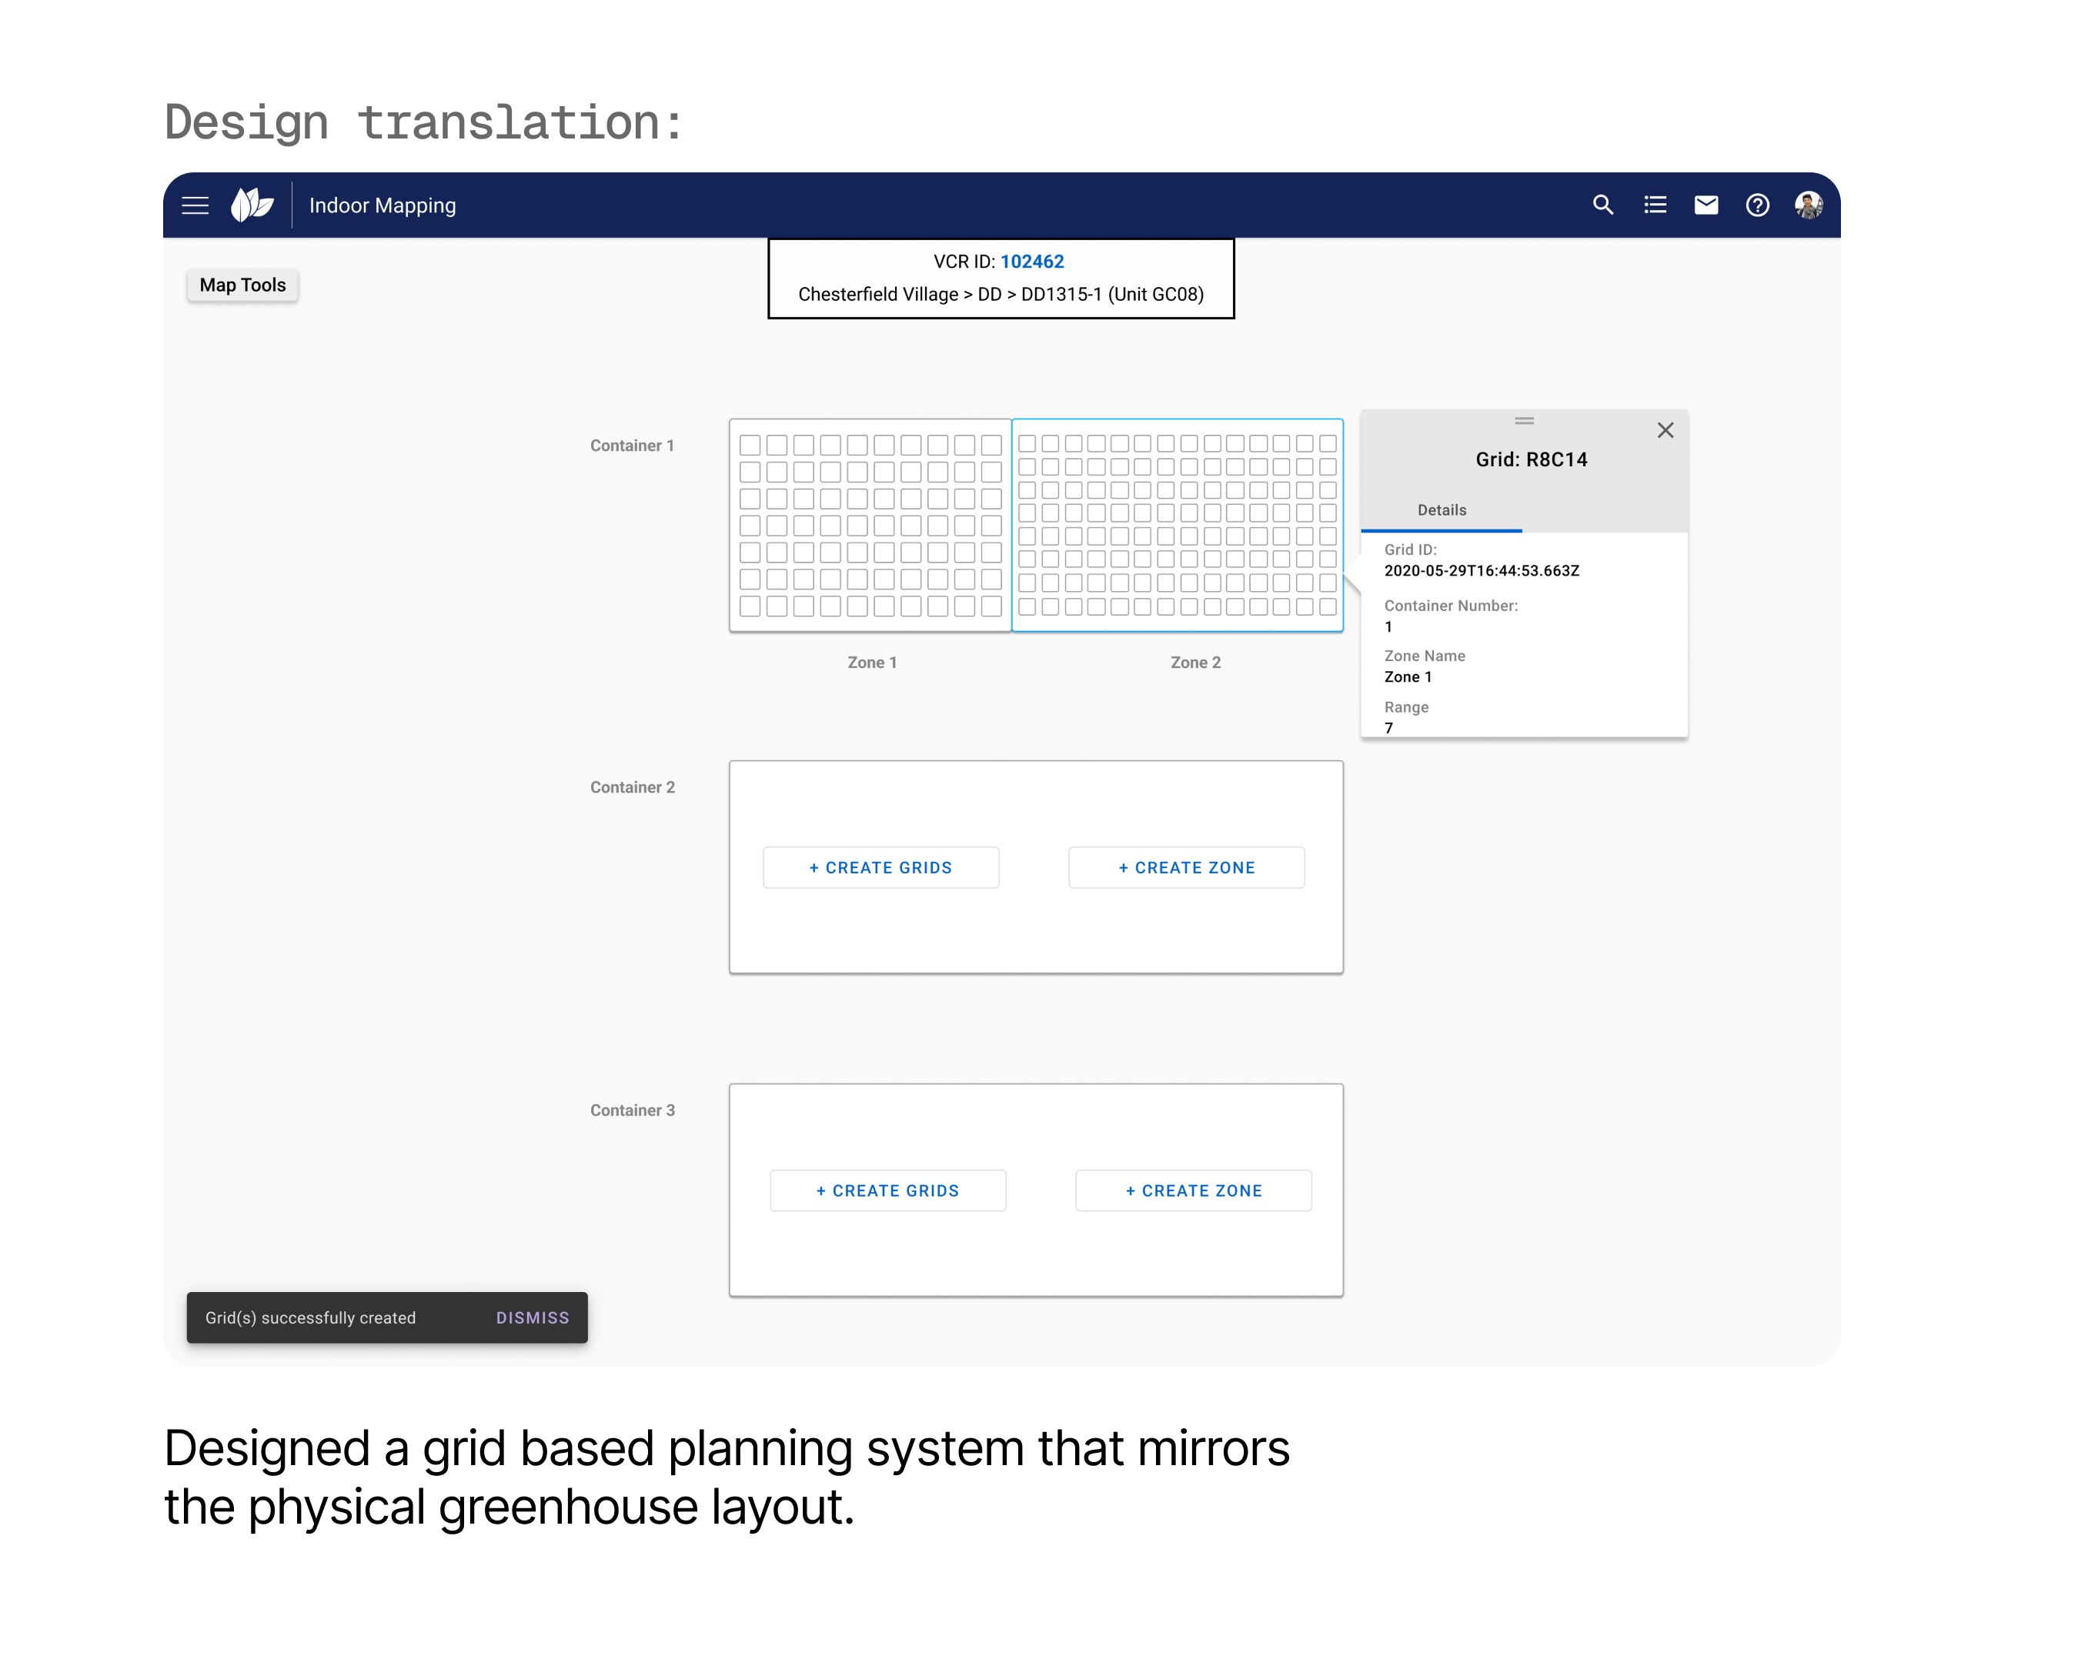Viewport: 2078px width, 1656px height.
Task: Click the help question mark icon
Action: coord(1756,205)
